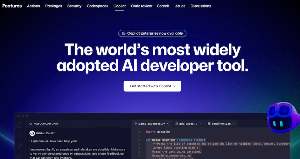Click the Python file icon on parse_expenses.py
300x159 pixels.
click(136, 124)
